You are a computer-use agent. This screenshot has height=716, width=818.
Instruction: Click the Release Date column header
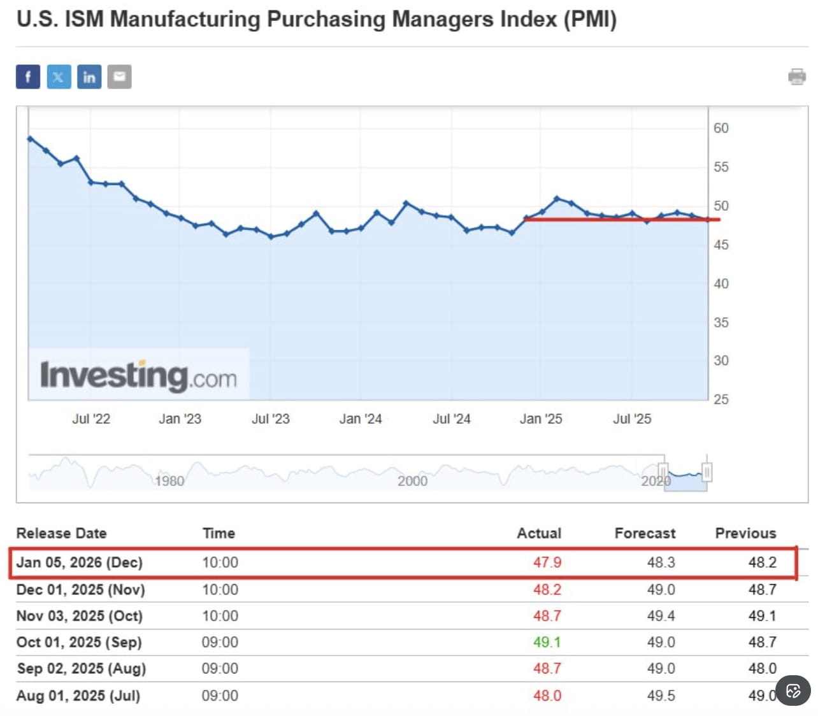click(x=61, y=533)
